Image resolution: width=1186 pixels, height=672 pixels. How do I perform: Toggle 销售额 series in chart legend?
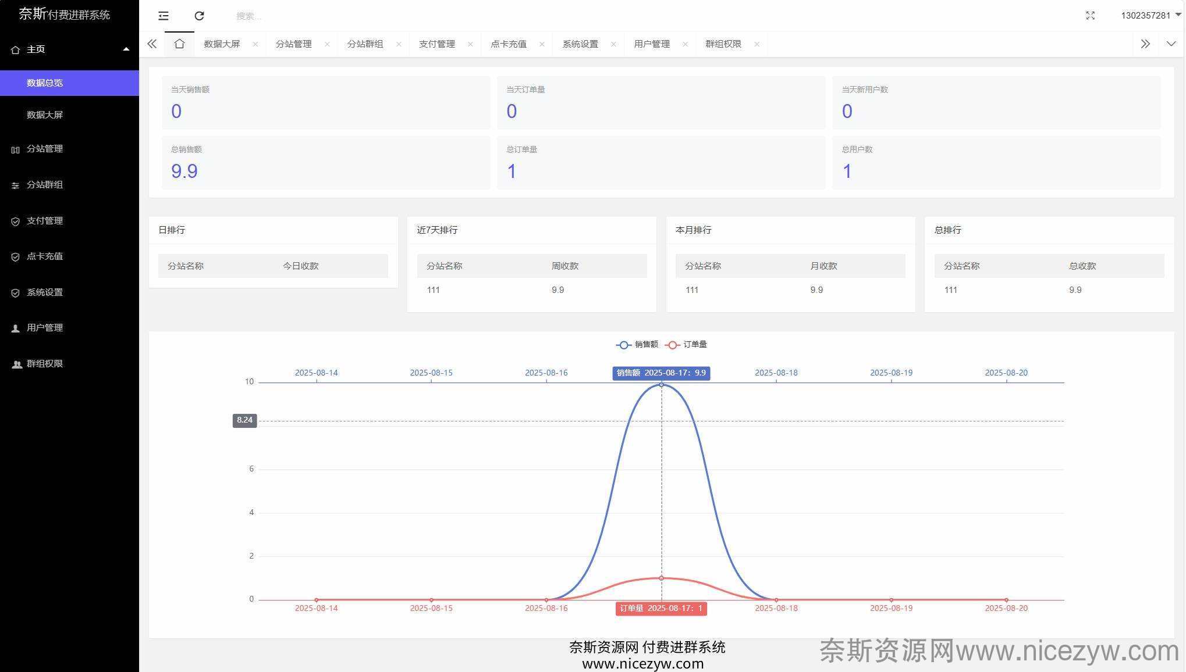(x=637, y=345)
